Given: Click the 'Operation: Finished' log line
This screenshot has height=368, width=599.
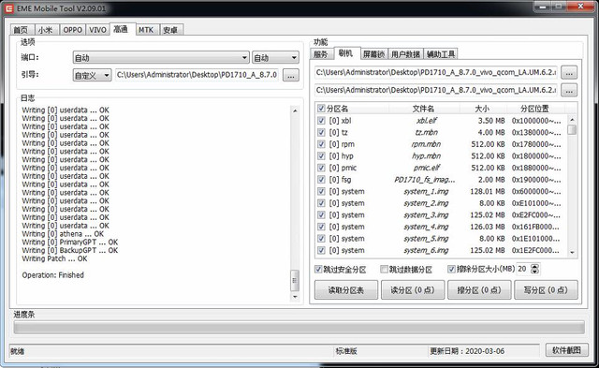Looking at the screenshot, I should tap(52, 275).
